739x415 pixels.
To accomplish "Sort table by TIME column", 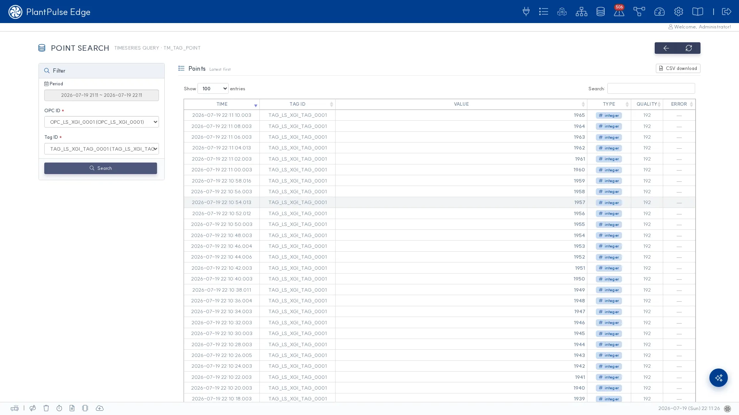I will pos(222,104).
